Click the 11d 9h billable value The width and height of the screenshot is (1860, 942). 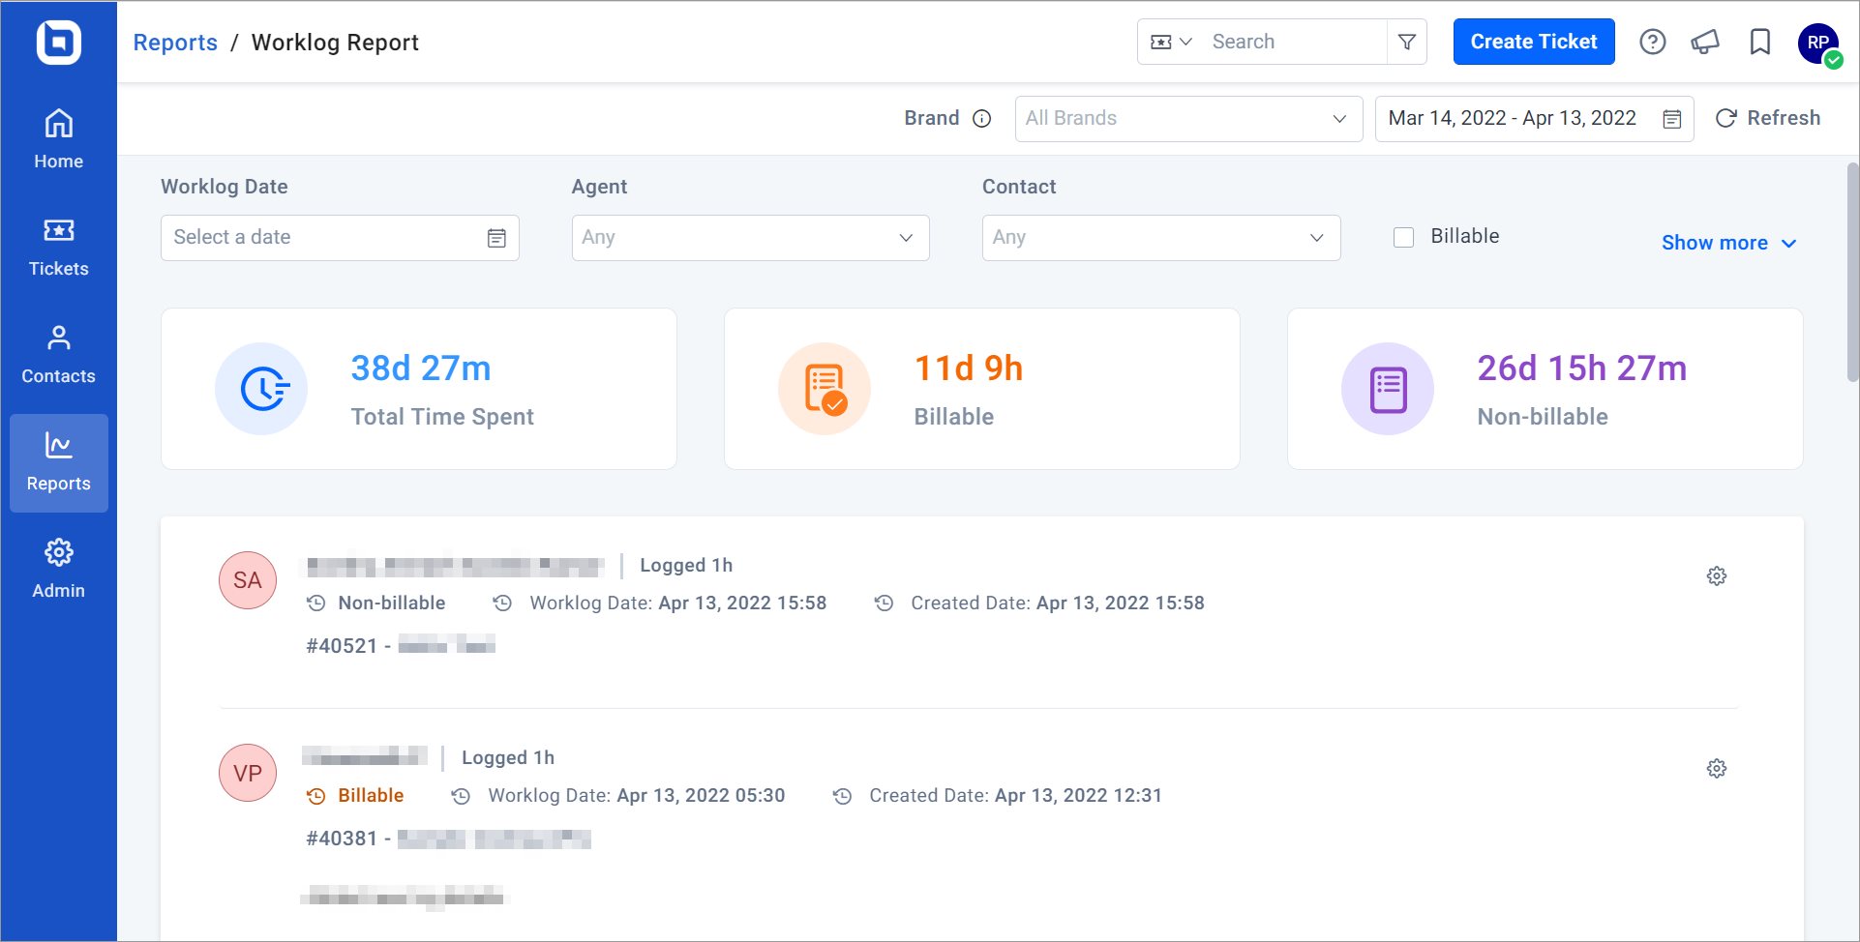(x=969, y=368)
